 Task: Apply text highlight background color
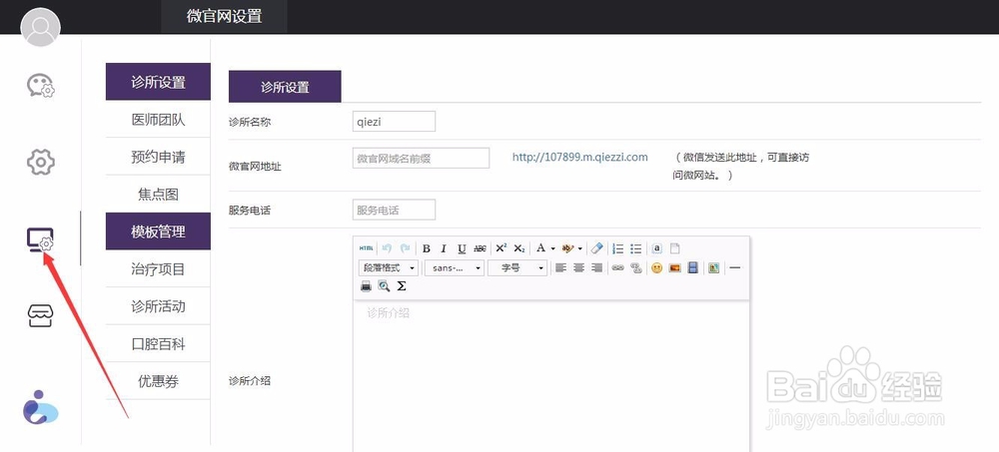pos(567,248)
